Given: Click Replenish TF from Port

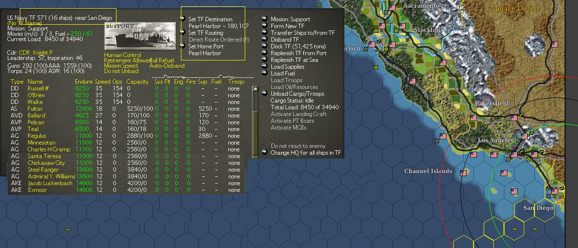Looking at the screenshot, I should 298,53.
